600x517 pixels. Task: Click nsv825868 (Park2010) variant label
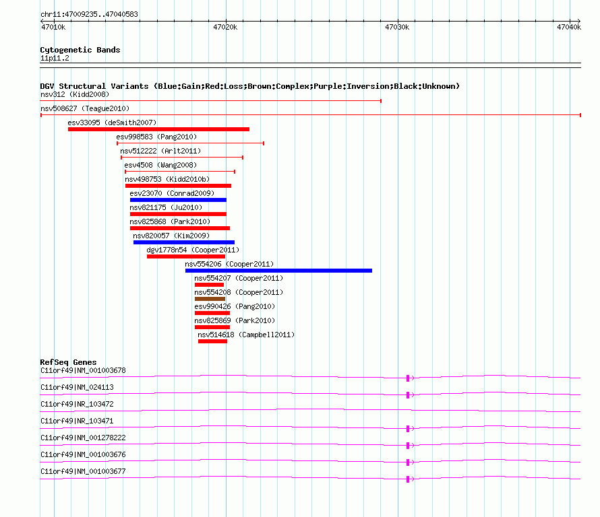[x=170, y=221]
